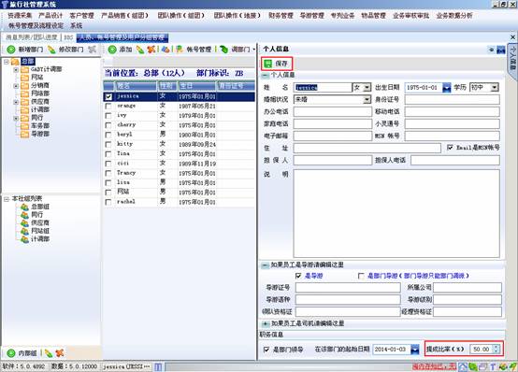Click the green 添加 add-employee icon
The height and width of the screenshot is (372, 518).
click(112, 50)
